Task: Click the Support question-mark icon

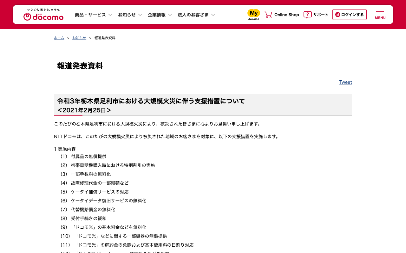Action: tap(307, 15)
